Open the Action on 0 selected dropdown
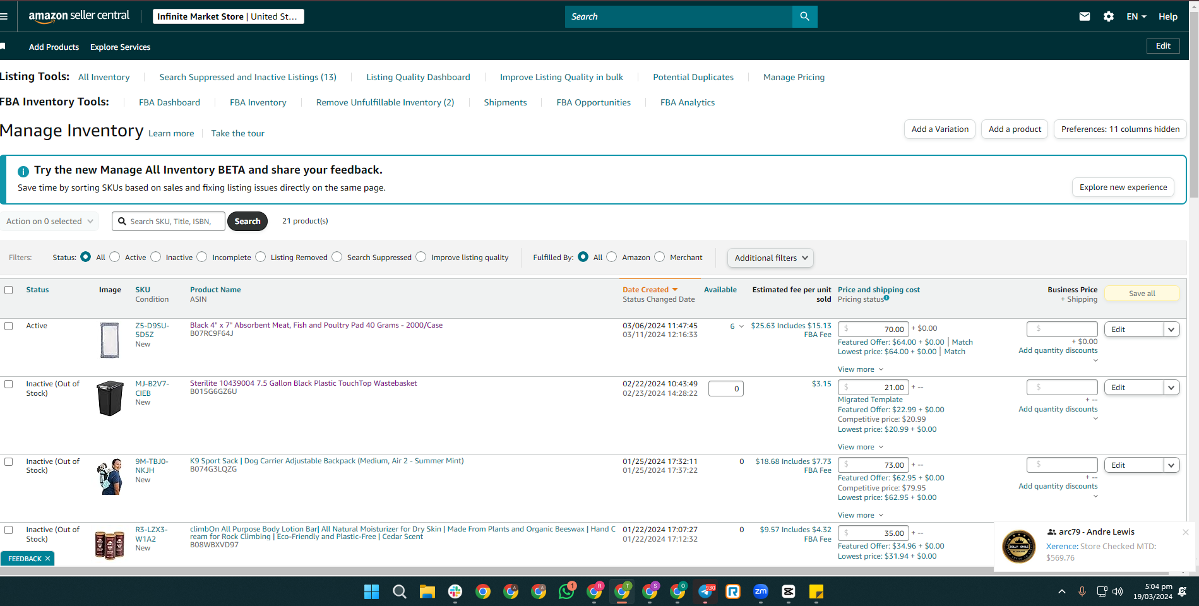The width and height of the screenshot is (1199, 606). pos(49,221)
